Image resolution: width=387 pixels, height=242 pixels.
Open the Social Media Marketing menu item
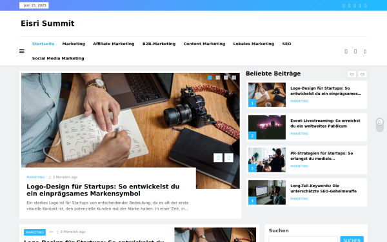coord(58,58)
